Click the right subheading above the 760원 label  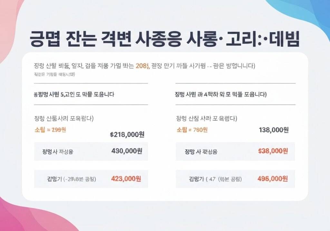click(x=207, y=118)
